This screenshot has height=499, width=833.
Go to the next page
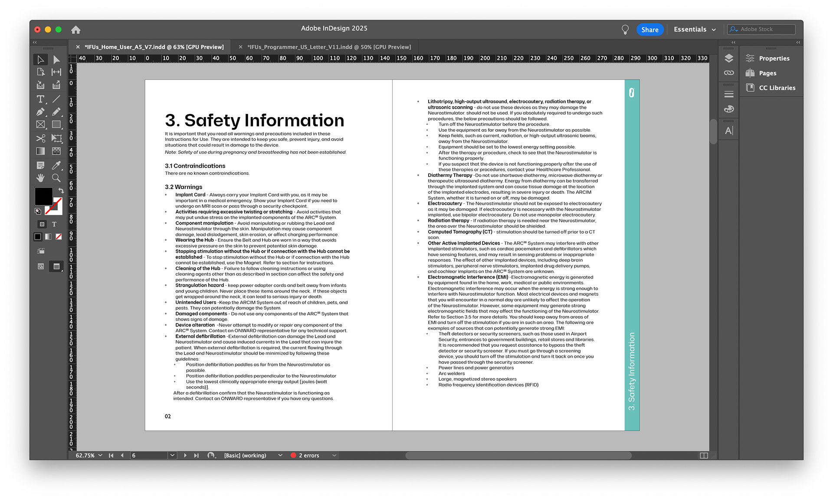pos(185,455)
